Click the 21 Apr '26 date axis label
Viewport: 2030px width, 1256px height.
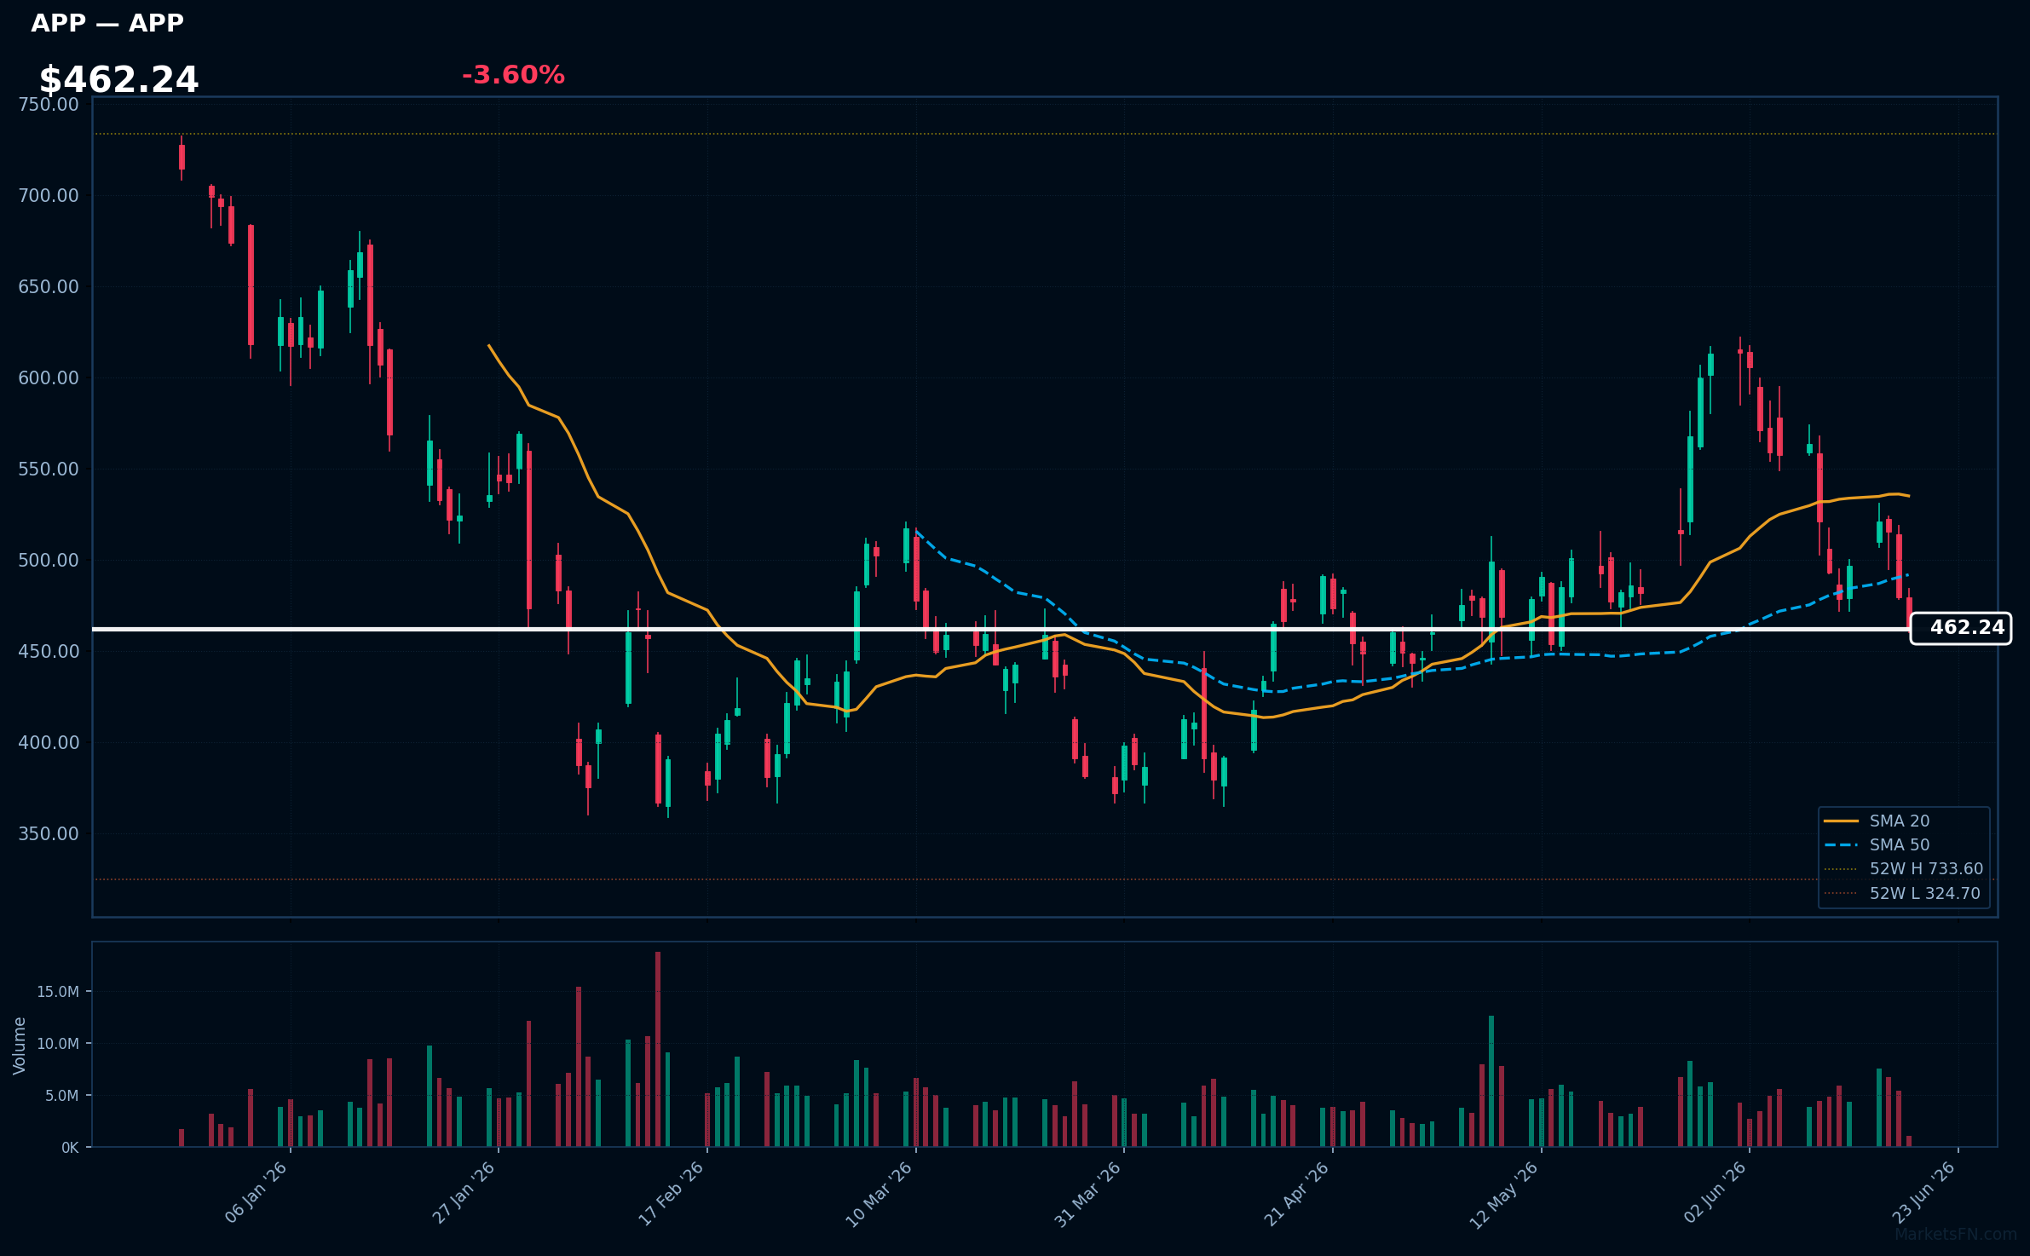(x=1296, y=1194)
